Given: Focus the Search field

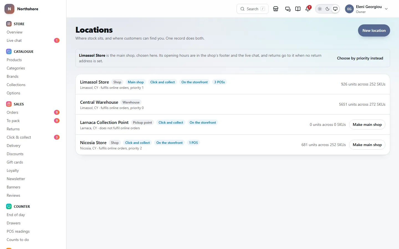Looking at the screenshot, I should pos(252,9).
